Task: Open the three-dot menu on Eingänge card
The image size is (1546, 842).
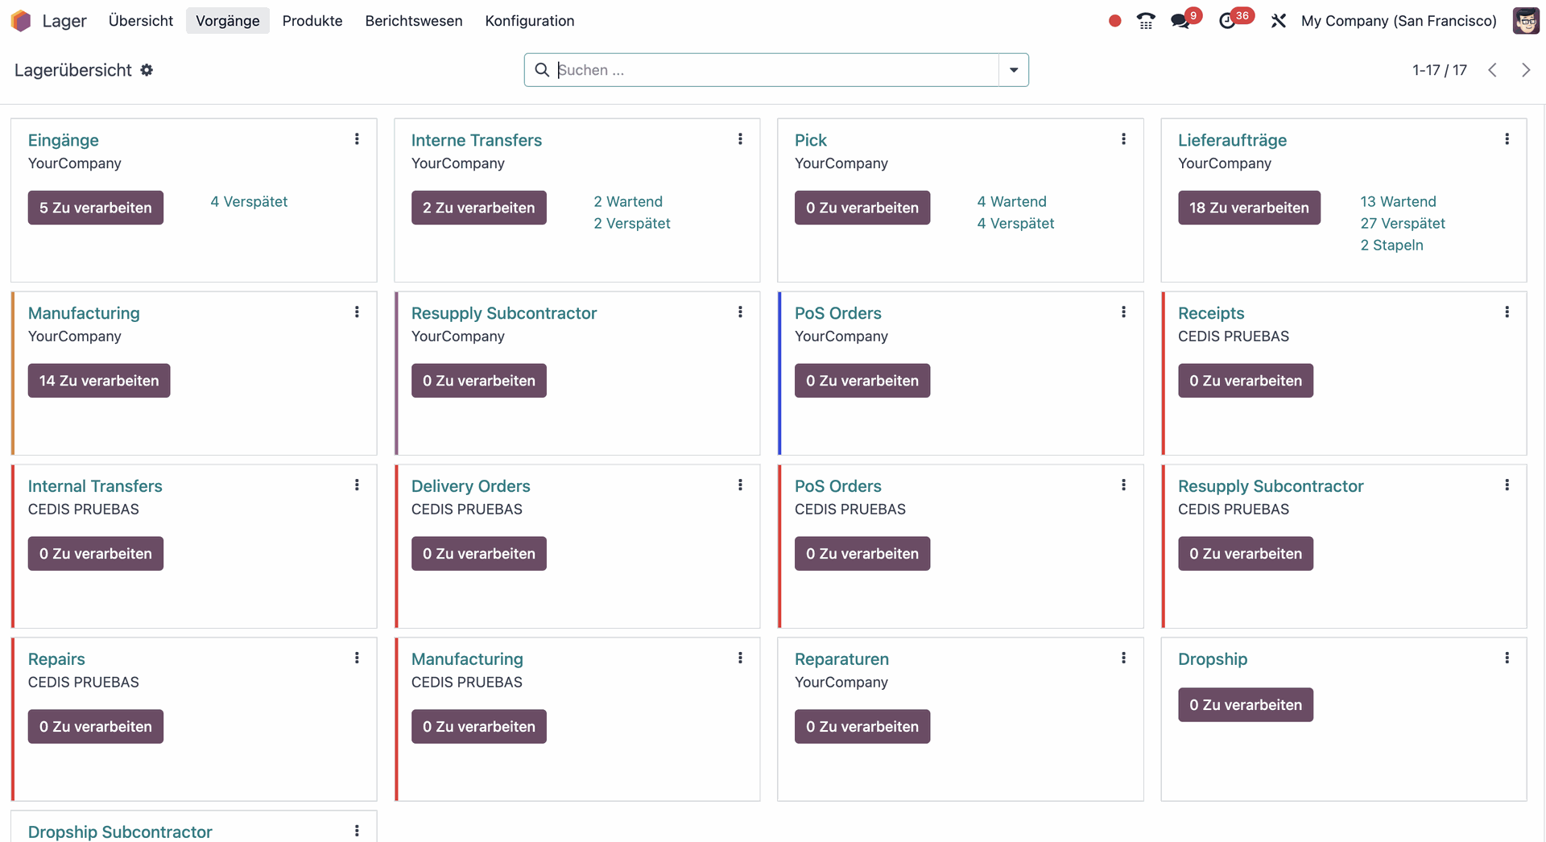Action: click(357, 139)
